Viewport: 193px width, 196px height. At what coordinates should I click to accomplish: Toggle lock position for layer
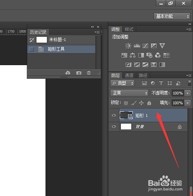pyautogui.click(x=142, y=103)
